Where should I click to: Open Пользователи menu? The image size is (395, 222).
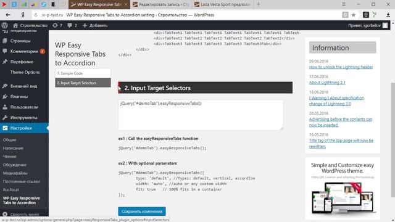(x=24, y=107)
